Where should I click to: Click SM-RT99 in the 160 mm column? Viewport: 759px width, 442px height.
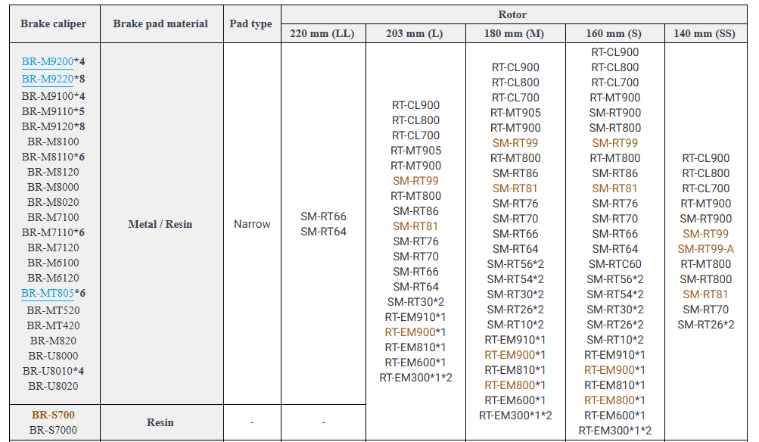tap(614, 143)
